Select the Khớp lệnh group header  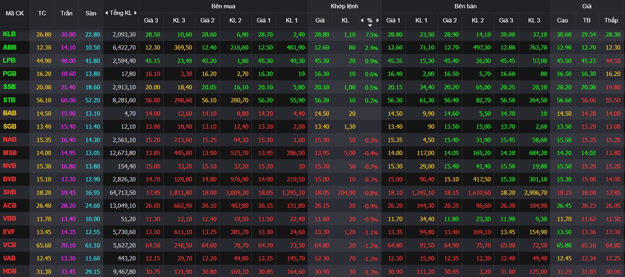(x=344, y=6)
